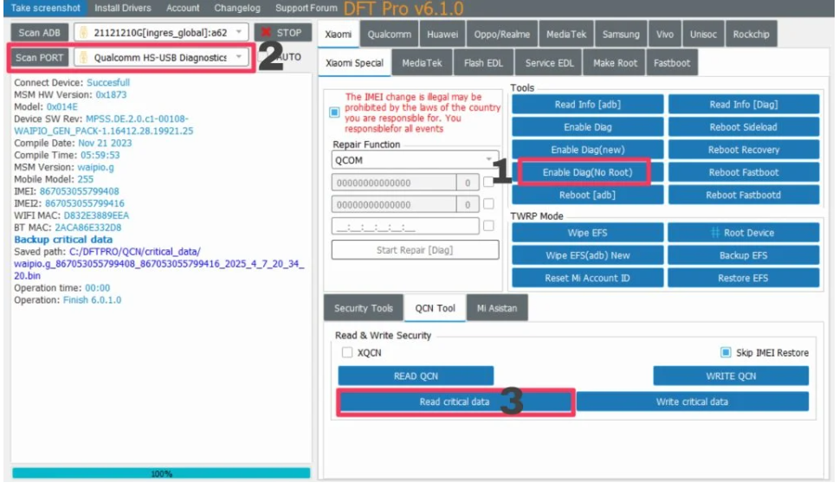Viewport: 839px width, 489px height.
Task: Click Wipe EFS(adb) New button
Action: tap(588, 255)
